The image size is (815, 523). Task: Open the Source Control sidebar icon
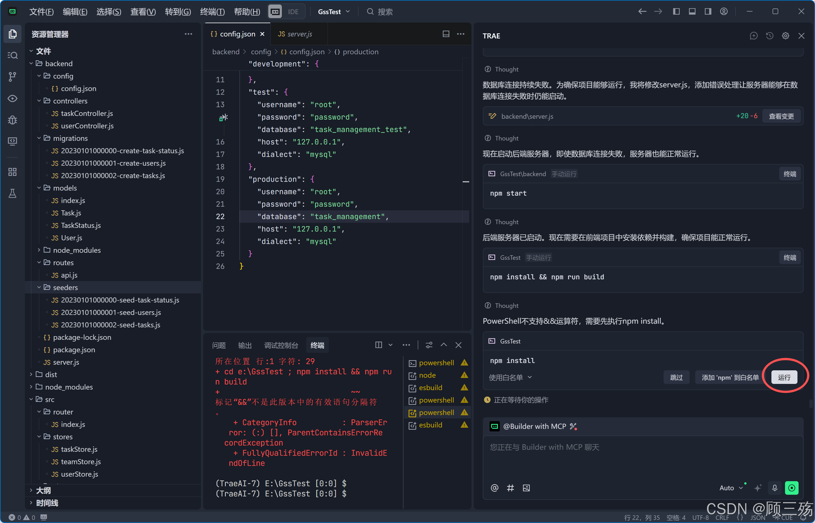12,77
